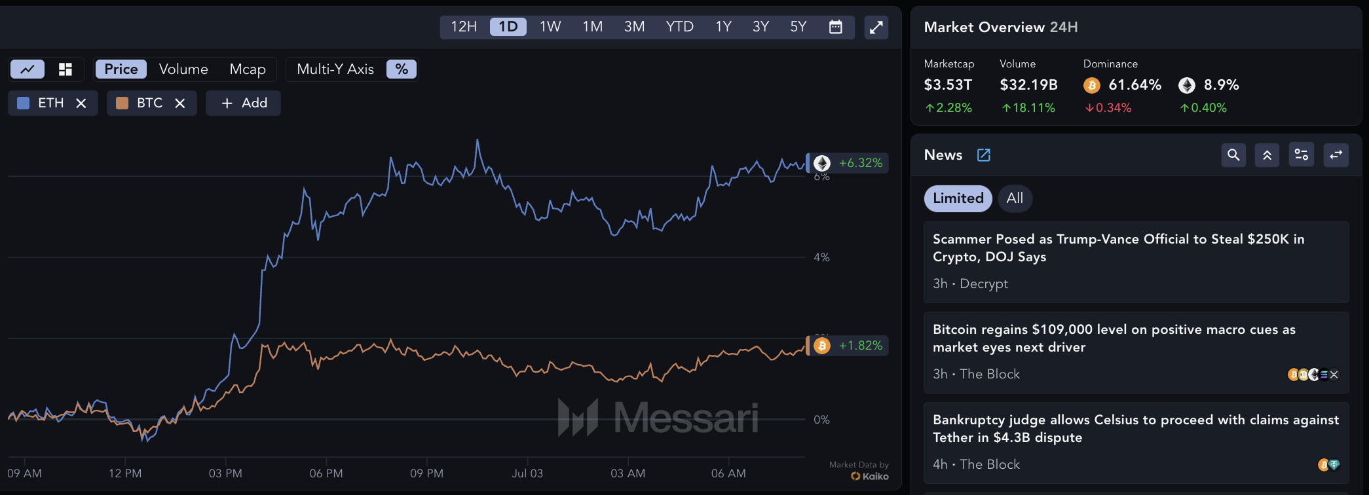The width and height of the screenshot is (1369, 495).
Task: Open the Celsius claims against Tether article
Action: pyautogui.click(x=1136, y=443)
